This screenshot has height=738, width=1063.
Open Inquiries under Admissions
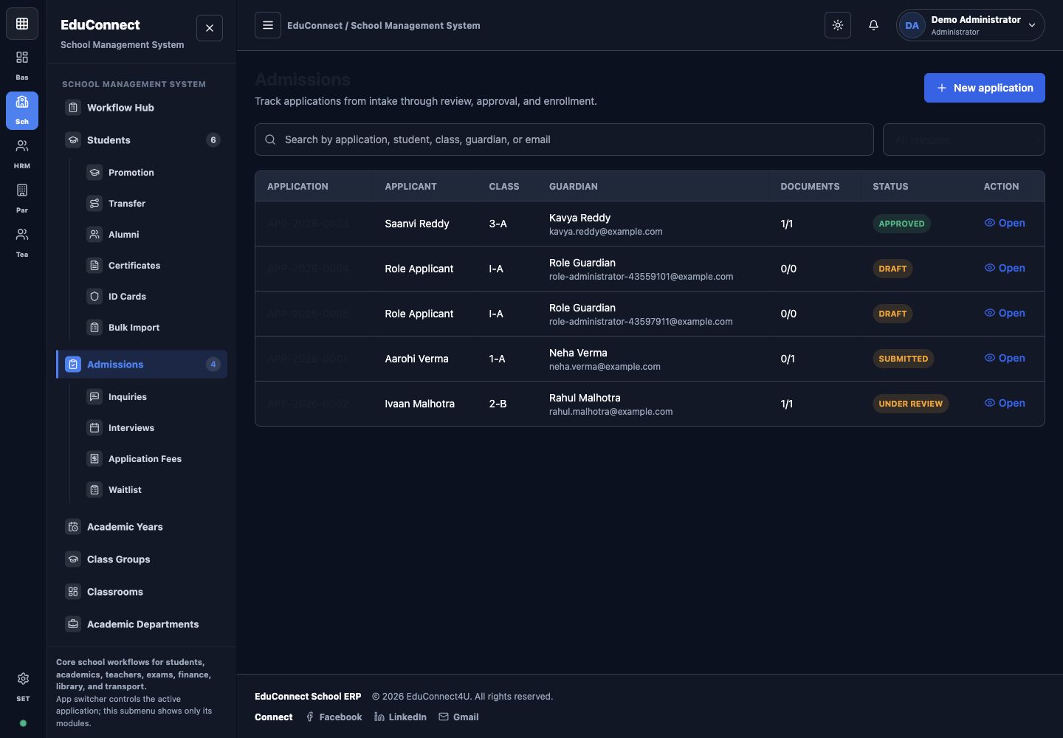coord(152,397)
